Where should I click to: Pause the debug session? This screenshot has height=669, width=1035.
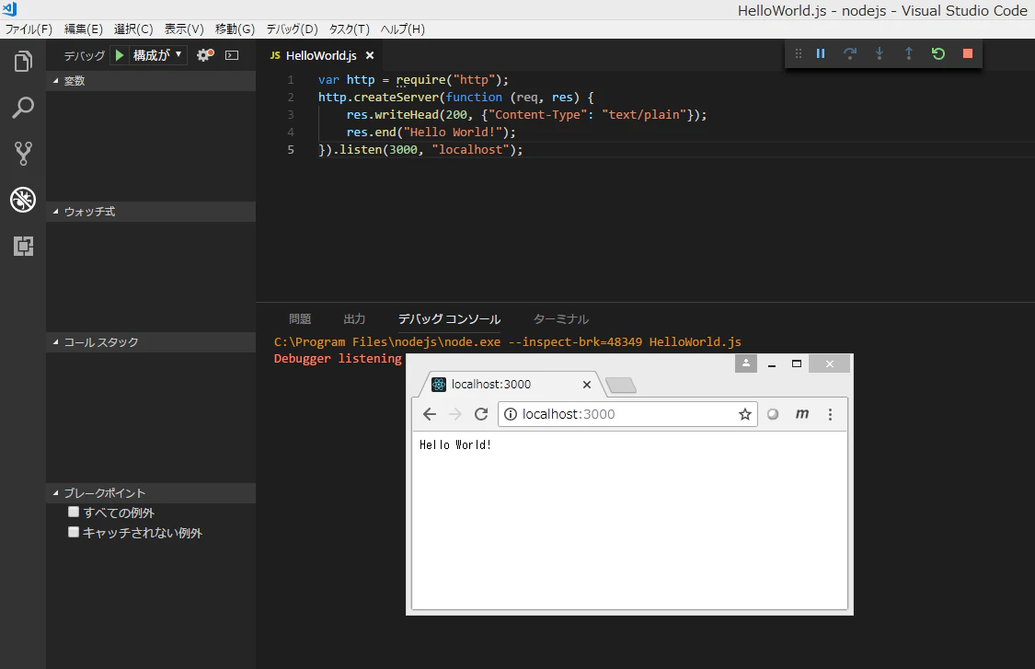coord(821,53)
